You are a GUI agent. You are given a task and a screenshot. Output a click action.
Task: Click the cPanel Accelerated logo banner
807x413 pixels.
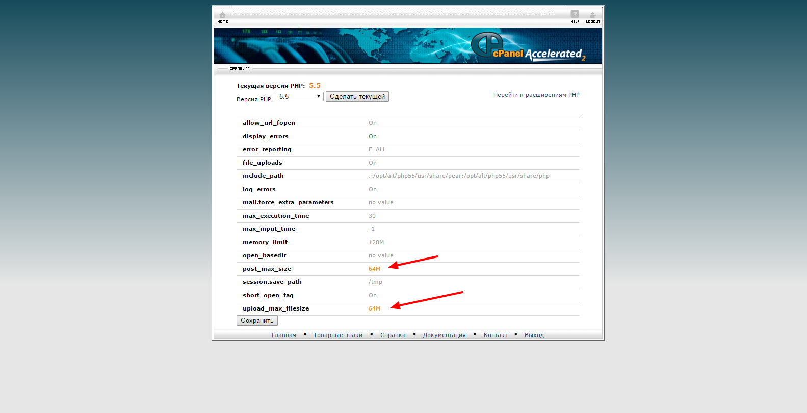pyautogui.click(x=408, y=45)
